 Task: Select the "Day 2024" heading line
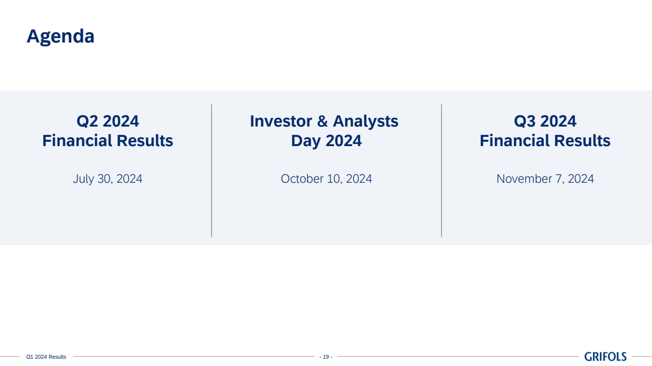[x=326, y=141]
